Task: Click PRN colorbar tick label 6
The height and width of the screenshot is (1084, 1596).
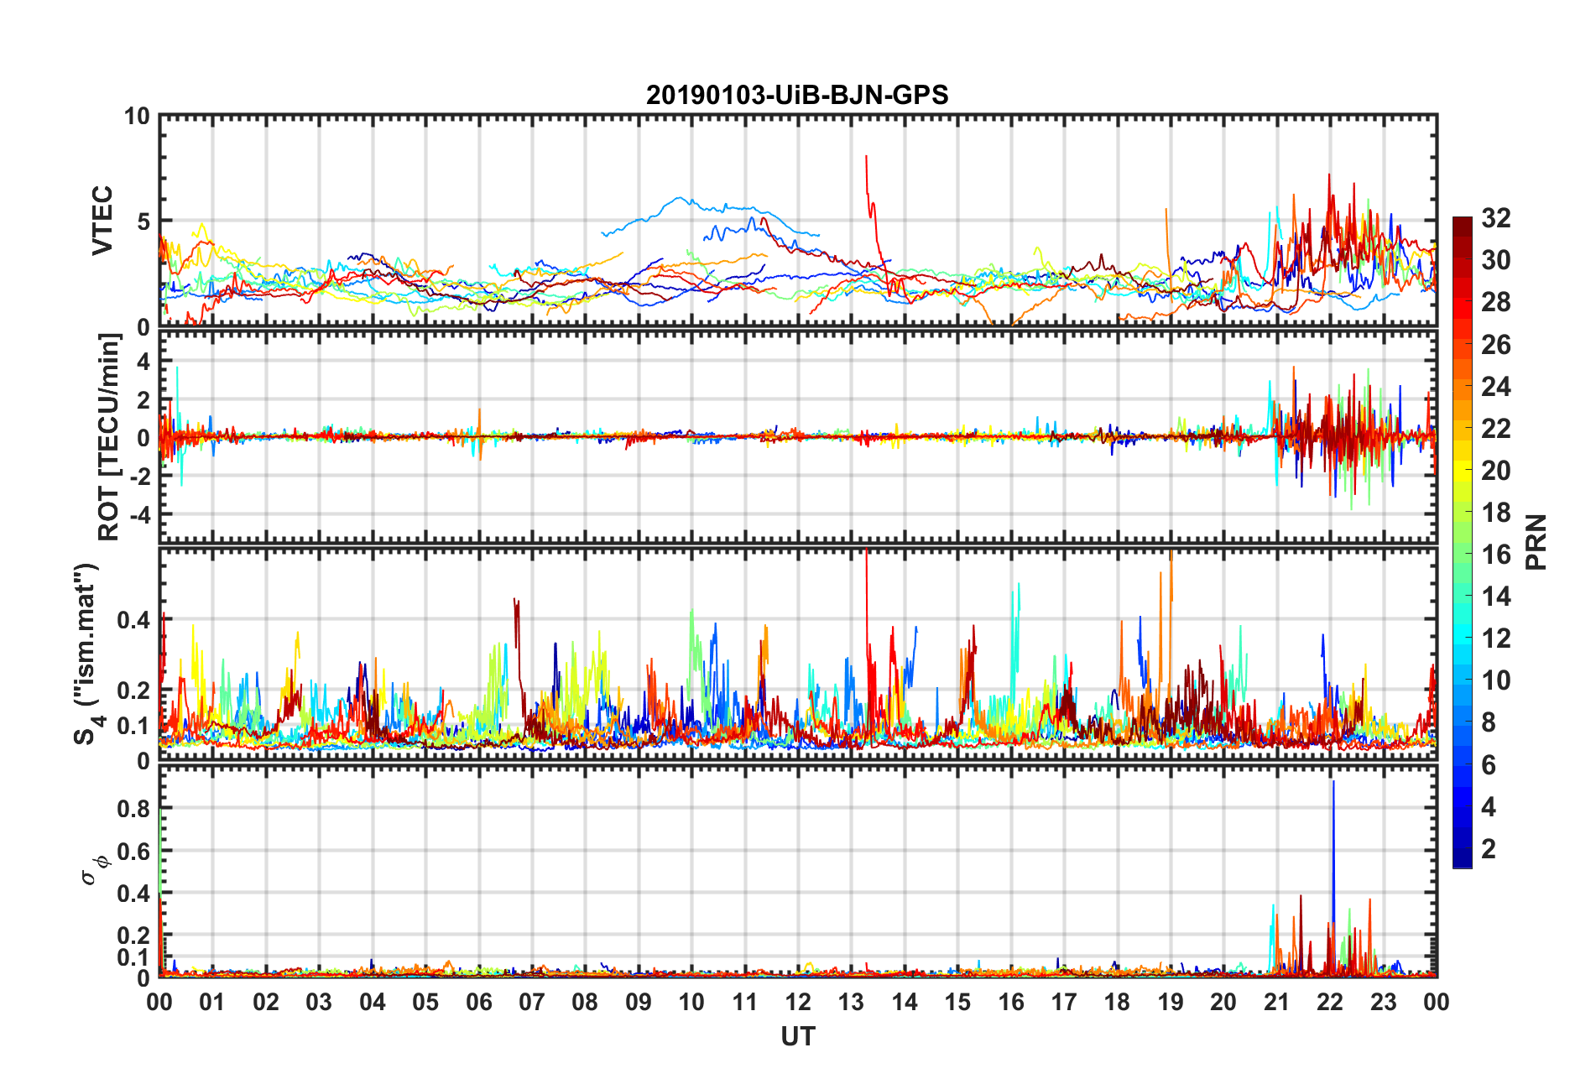Action: click(x=1489, y=764)
